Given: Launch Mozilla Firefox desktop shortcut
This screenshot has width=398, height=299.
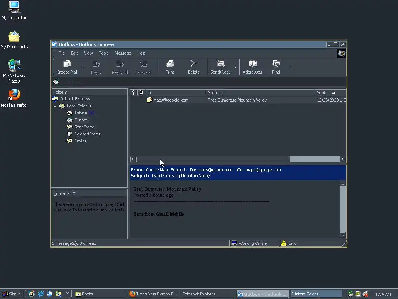Looking at the screenshot, I should [14, 98].
